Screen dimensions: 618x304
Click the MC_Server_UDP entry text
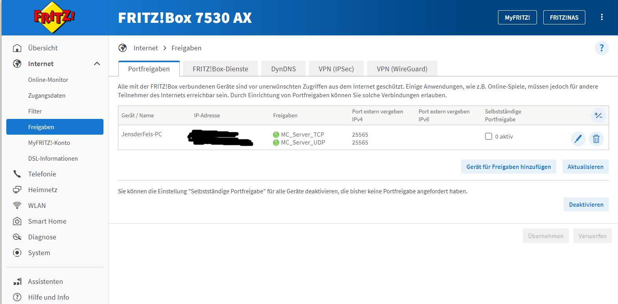(303, 143)
